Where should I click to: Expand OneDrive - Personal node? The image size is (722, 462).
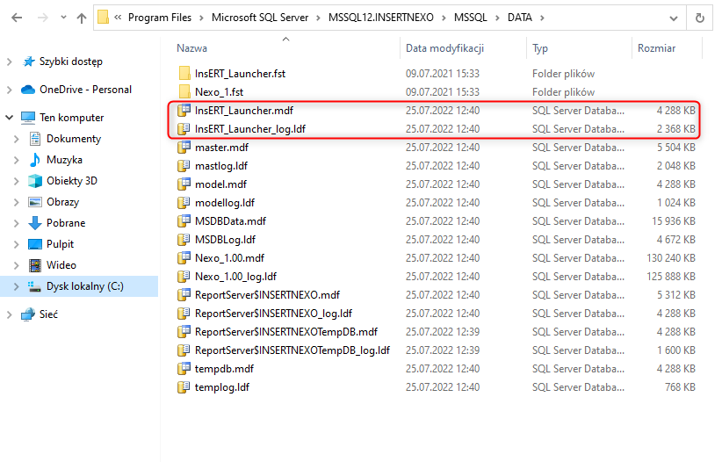[9, 90]
